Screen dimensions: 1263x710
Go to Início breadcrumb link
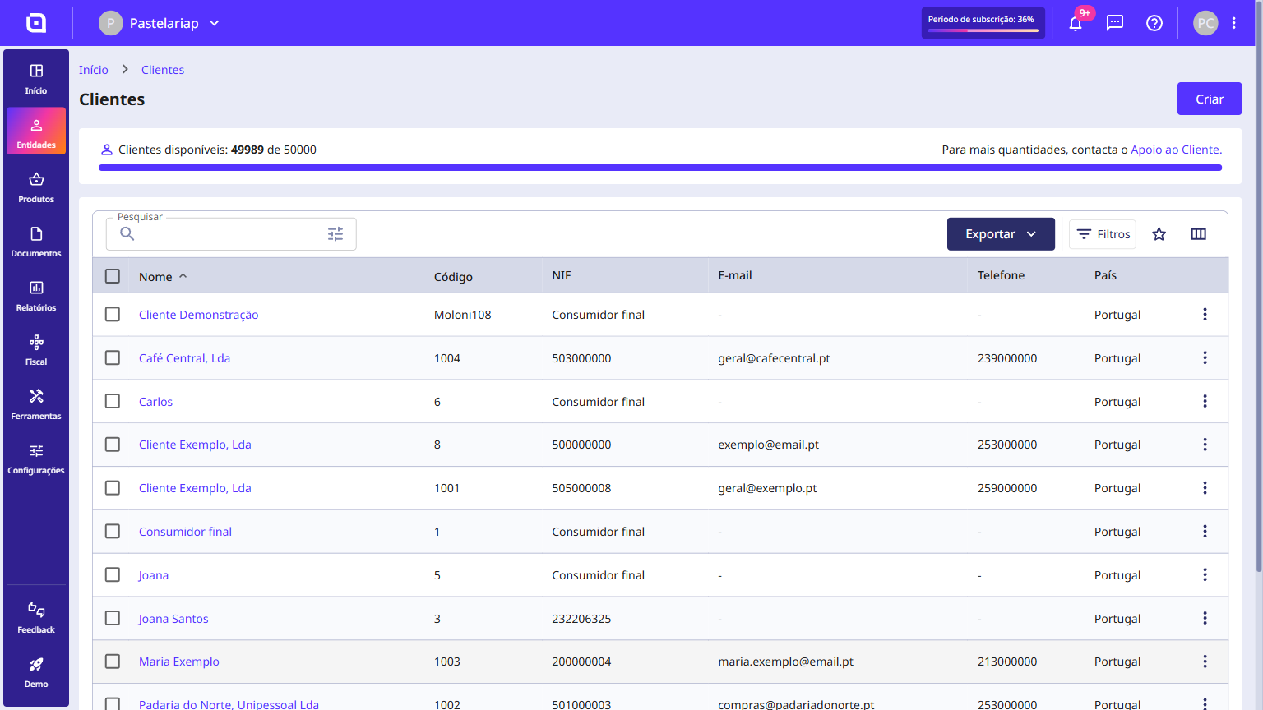(x=94, y=70)
